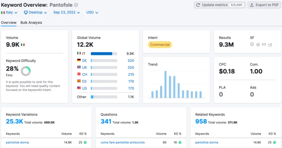The height and width of the screenshot is (148, 282).
Task: Open the 341 Questions count link
Action: 106,121
